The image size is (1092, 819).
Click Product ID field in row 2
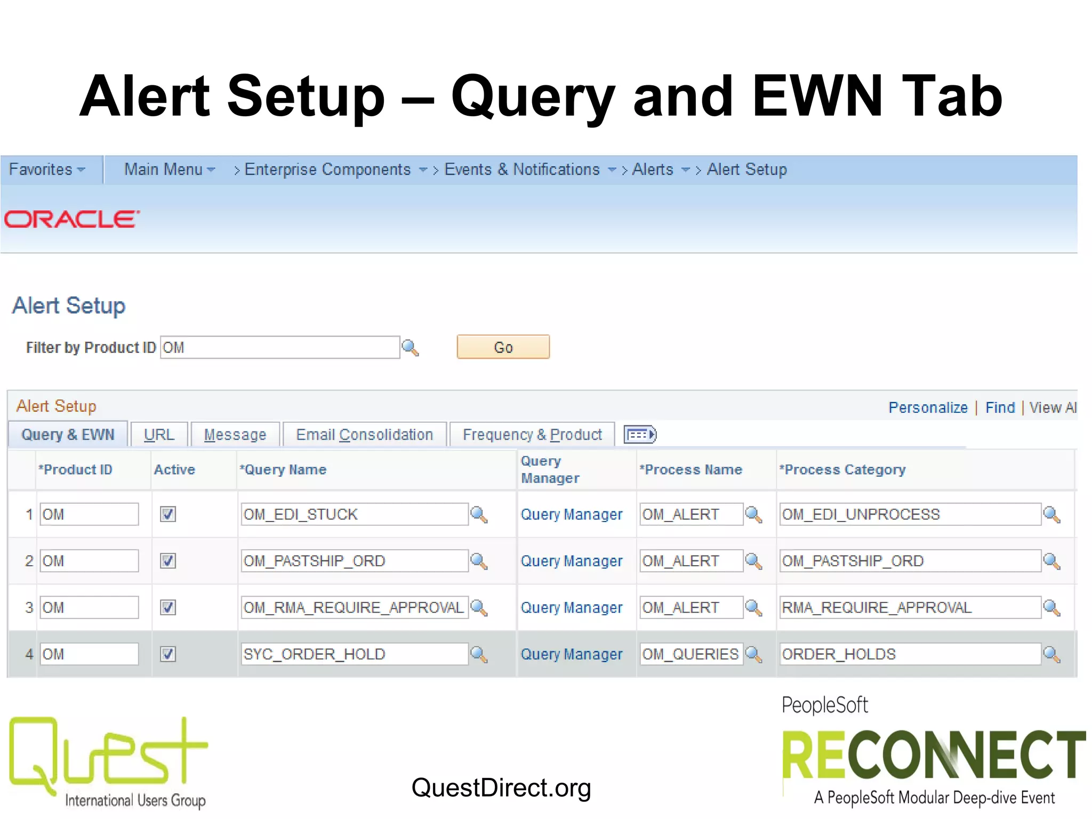click(x=89, y=561)
